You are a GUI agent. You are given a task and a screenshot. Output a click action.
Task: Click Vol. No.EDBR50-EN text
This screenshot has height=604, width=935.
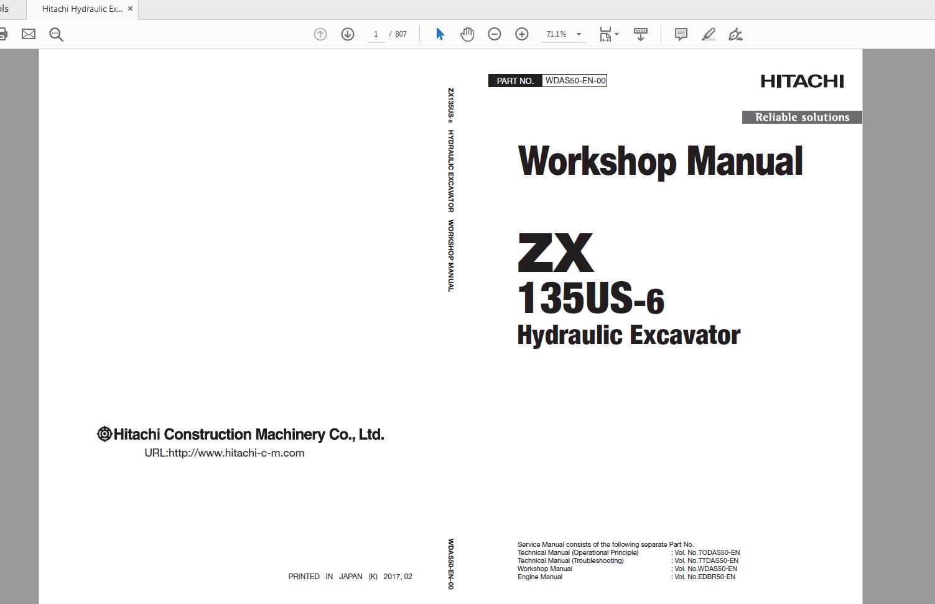pyautogui.click(x=705, y=577)
